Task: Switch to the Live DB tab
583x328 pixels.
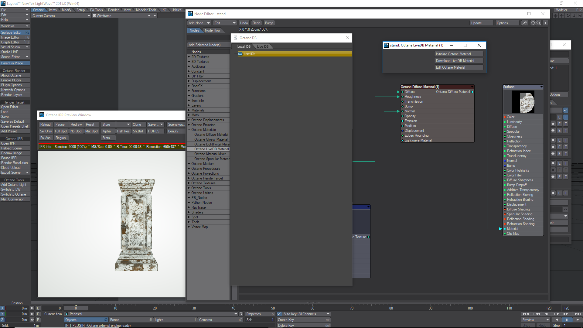Action: pos(263,46)
